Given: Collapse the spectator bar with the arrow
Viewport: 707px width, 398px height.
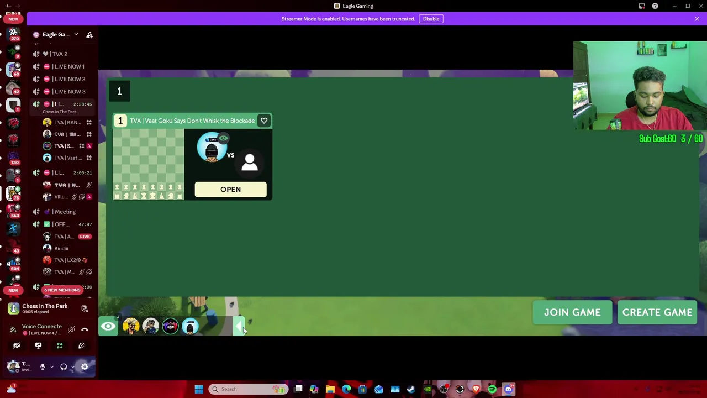Looking at the screenshot, I should coord(238,327).
